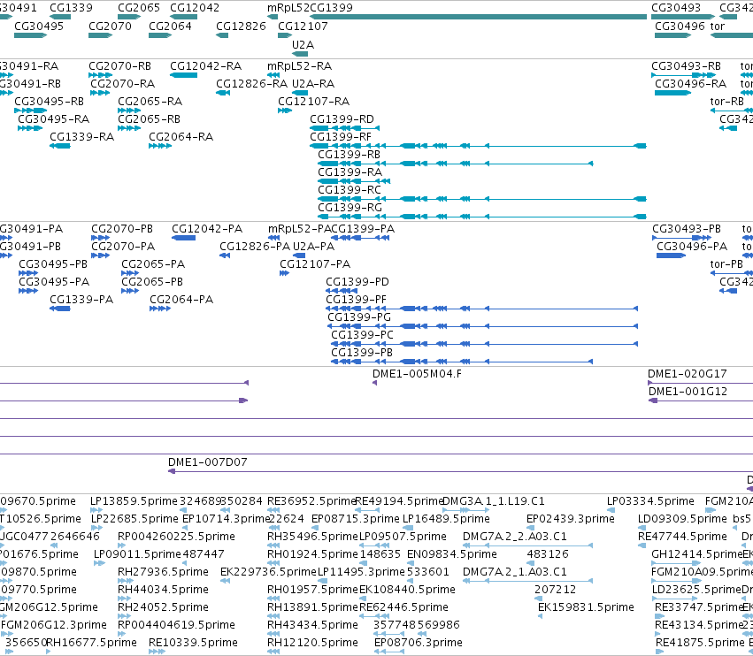Open EST DMG3A.1_1.L19.C1 label
This screenshot has width=753, height=656.
coord(493,501)
